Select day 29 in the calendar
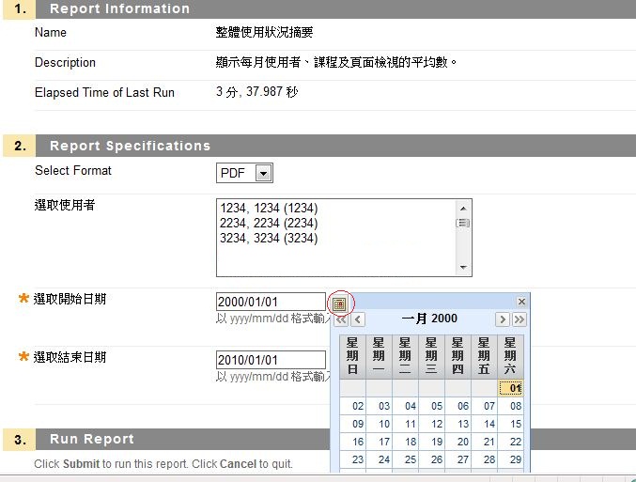This screenshot has height=482, width=636. coord(515,459)
